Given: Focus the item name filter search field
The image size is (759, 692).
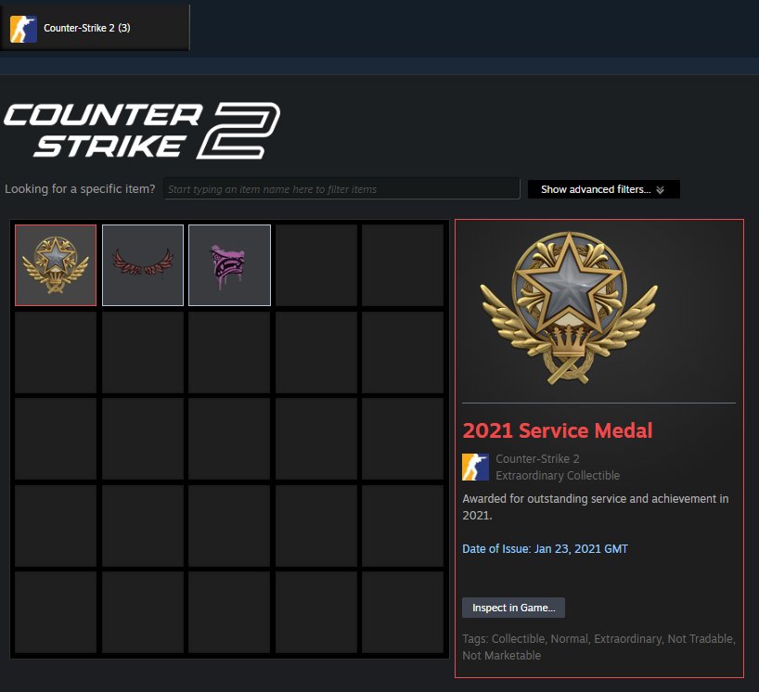Looking at the screenshot, I should point(341,188).
